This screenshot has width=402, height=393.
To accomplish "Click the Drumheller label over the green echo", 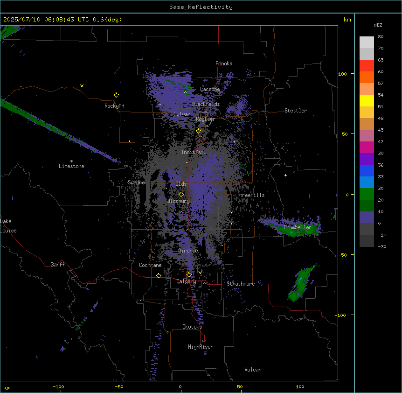I will pos(298,227).
